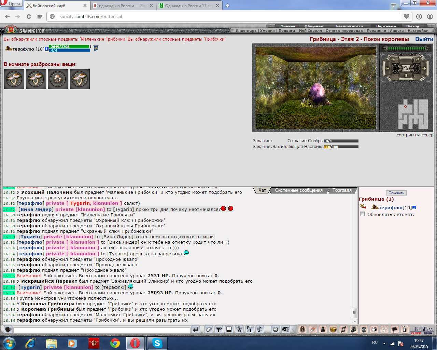Open Skype from the Windows taskbar
This screenshot has width=437, height=350.
157,343
